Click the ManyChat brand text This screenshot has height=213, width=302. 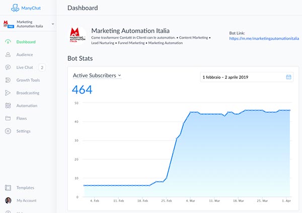tap(31, 8)
